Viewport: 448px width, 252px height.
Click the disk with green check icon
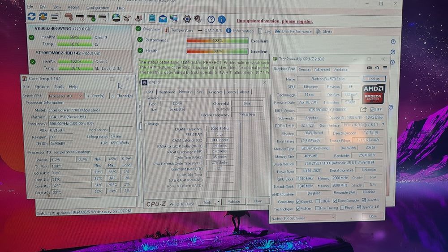coord(91,18)
